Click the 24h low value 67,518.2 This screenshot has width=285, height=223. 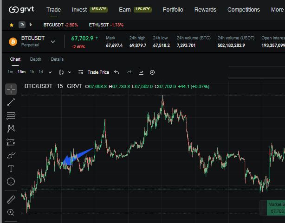162,45
